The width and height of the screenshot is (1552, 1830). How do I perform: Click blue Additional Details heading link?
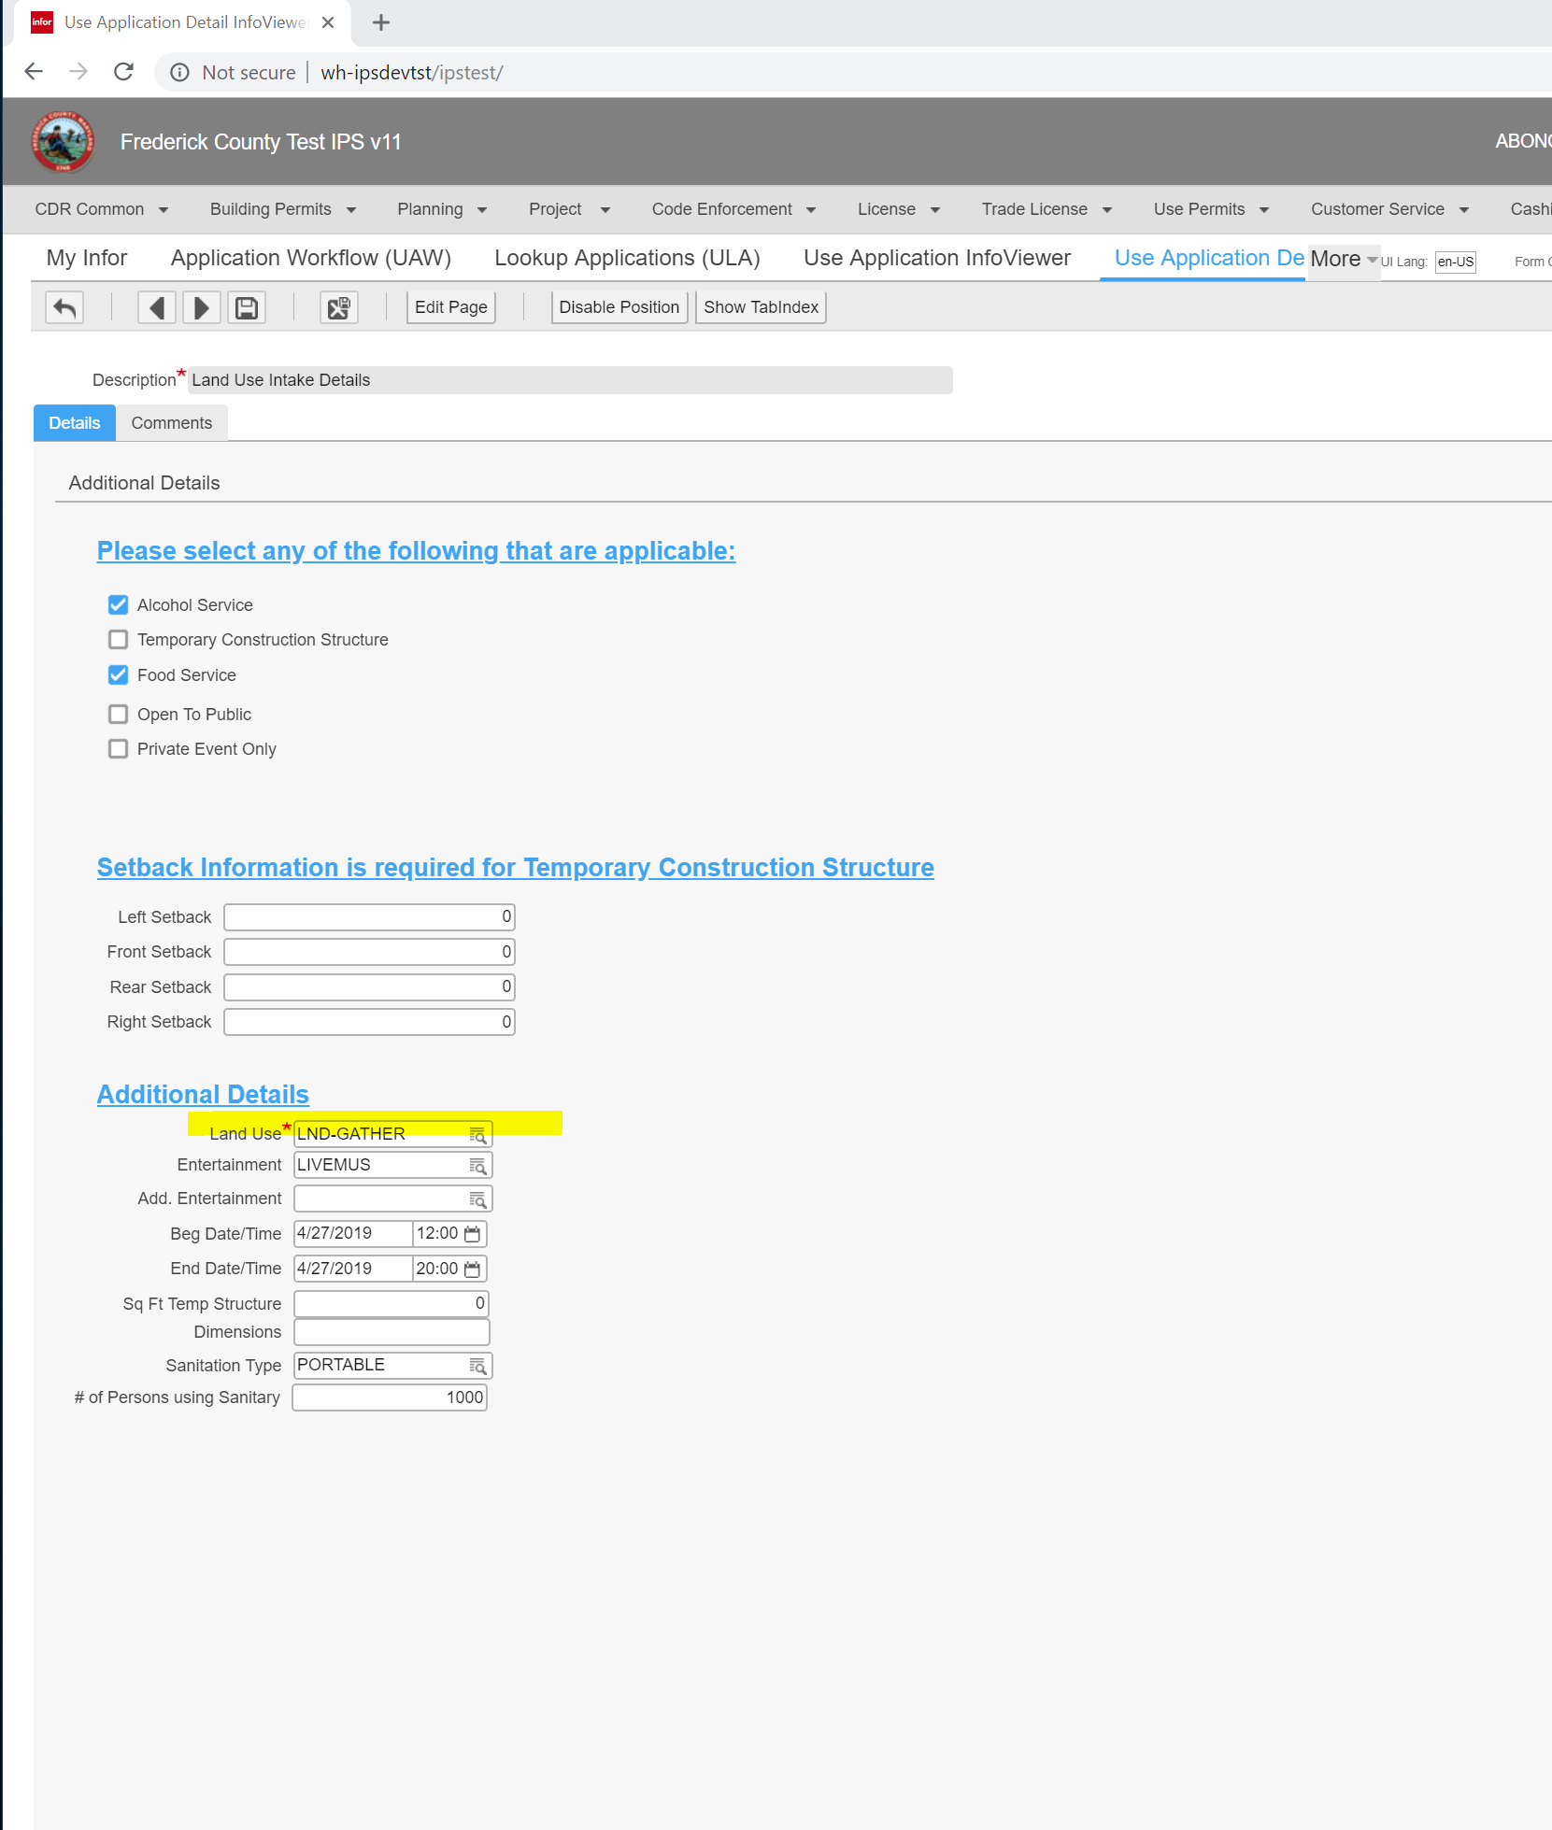203,1095
